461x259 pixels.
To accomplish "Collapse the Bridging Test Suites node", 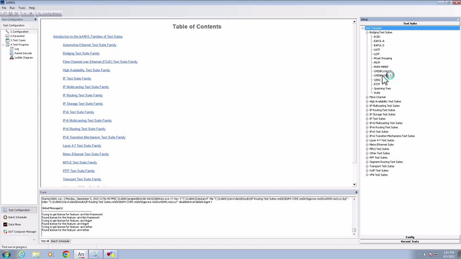I will tap(367, 33).
